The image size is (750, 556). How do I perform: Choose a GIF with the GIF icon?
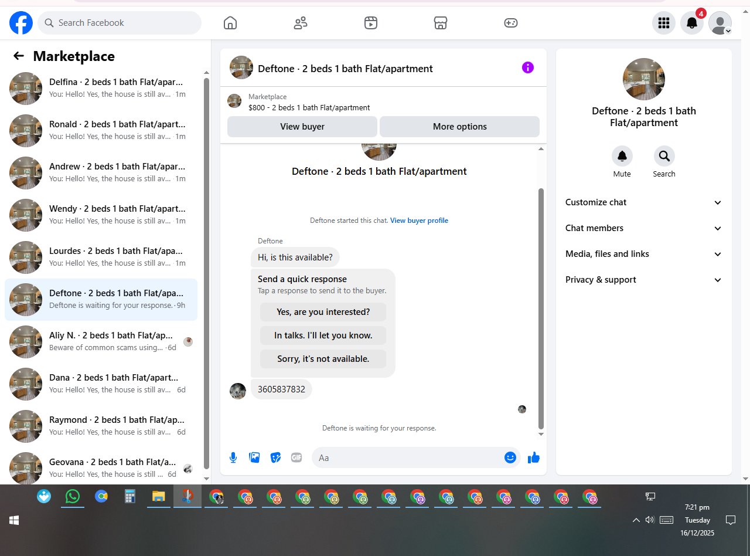pyautogui.click(x=296, y=457)
